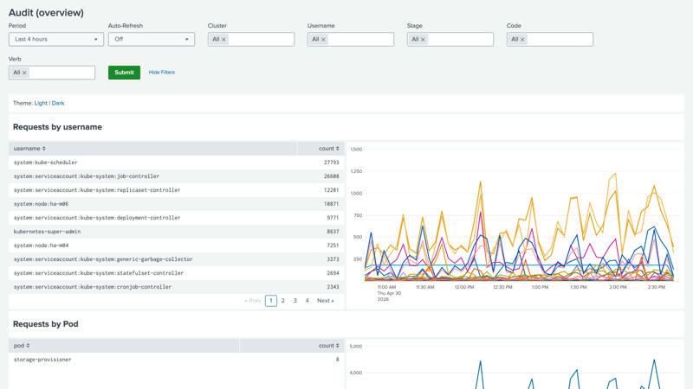Select the storage-provisioner pod row
Image resolution: width=693 pixels, height=389 pixels.
(177, 360)
